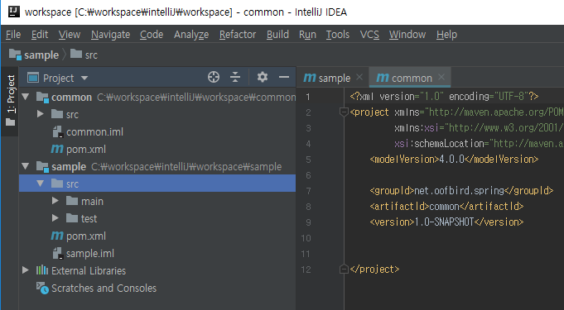
Task: Open the Code menu
Action: pos(152,35)
